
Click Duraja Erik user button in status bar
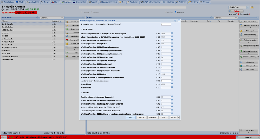click(247, 137)
